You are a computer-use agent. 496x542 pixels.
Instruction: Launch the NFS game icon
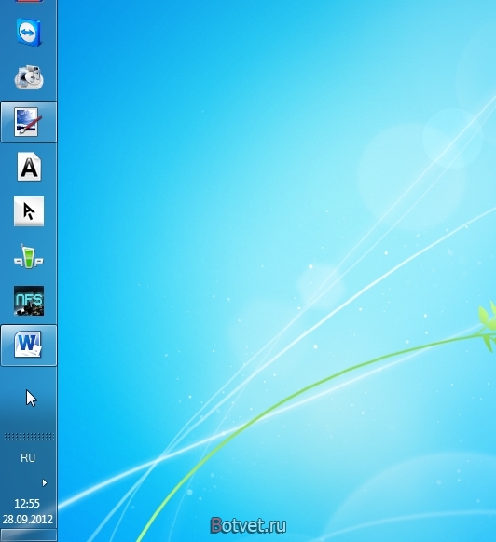click(x=29, y=301)
